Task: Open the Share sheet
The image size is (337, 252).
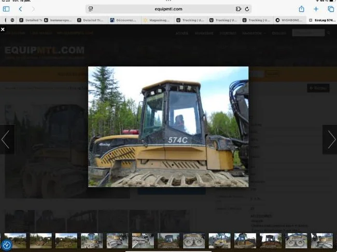Action: click(302, 9)
